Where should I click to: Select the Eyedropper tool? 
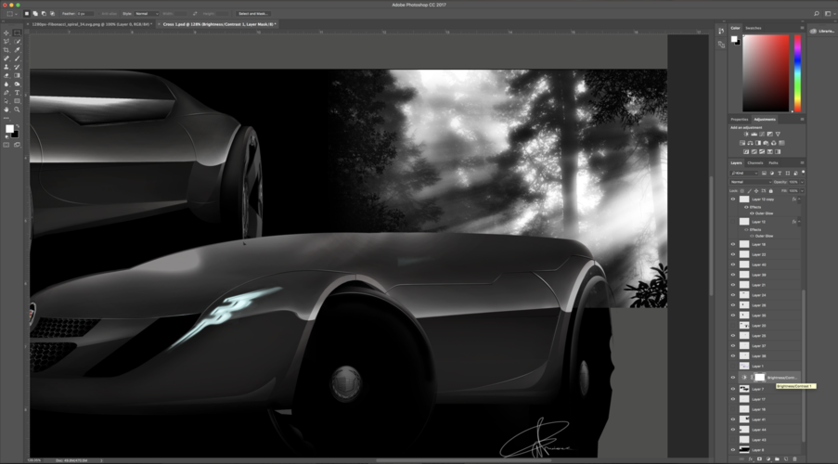[x=17, y=50]
